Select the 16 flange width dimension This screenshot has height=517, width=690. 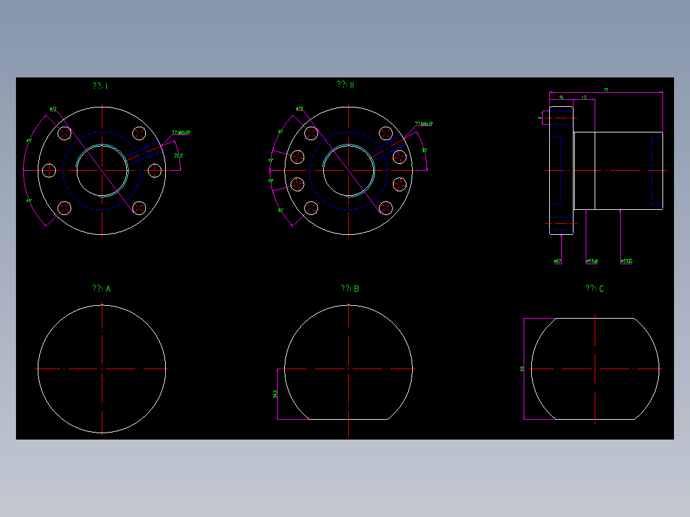pyautogui.click(x=561, y=97)
